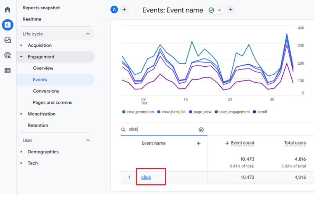Collapse the Life cycle section

[x=88, y=34]
